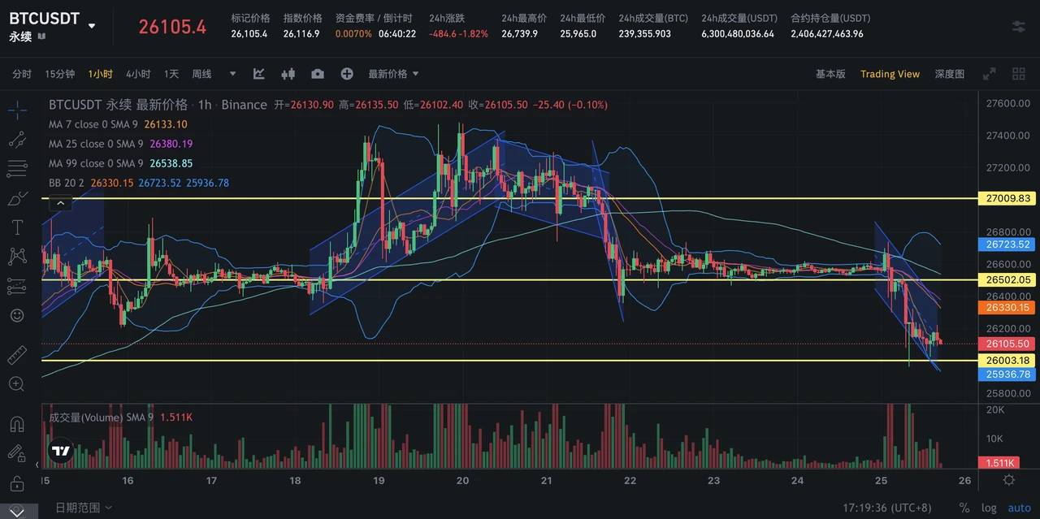Open the emoji icons tool
This screenshot has height=519, width=1040.
(17, 315)
